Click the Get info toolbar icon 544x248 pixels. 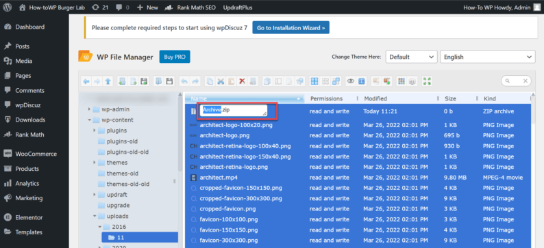(362, 81)
